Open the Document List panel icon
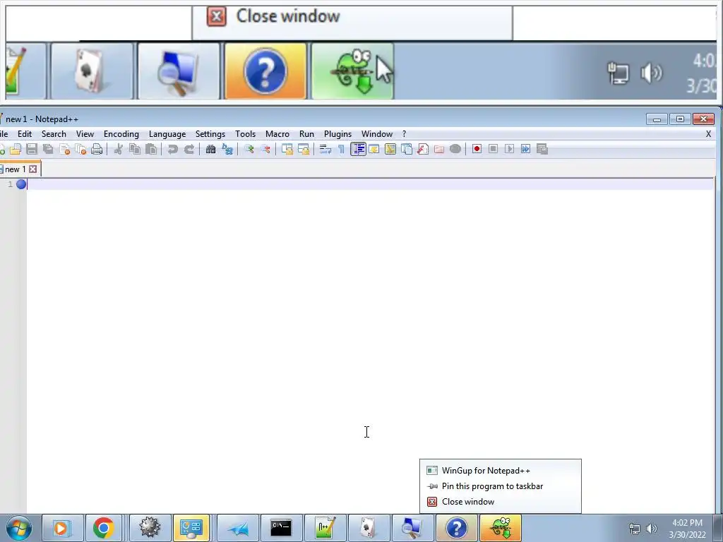Screen dimensions: 723x542 (x=407, y=149)
